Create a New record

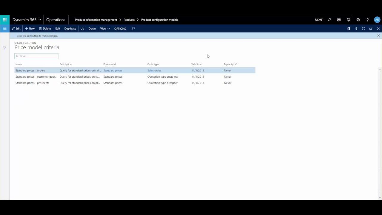[30, 29]
